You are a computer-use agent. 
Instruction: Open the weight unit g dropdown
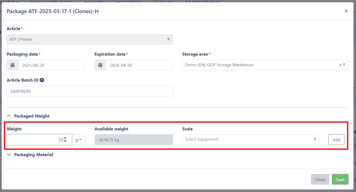coord(79,139)
